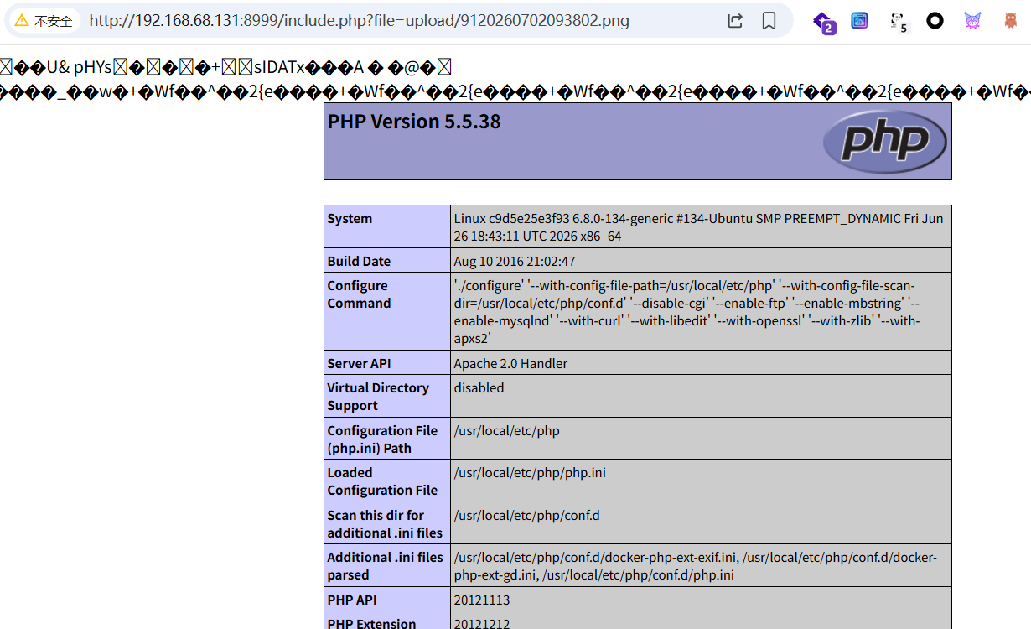Click the yellow warning triangle security icon
This screenshot has height=629, width=1031.
[x=22, y=20]
